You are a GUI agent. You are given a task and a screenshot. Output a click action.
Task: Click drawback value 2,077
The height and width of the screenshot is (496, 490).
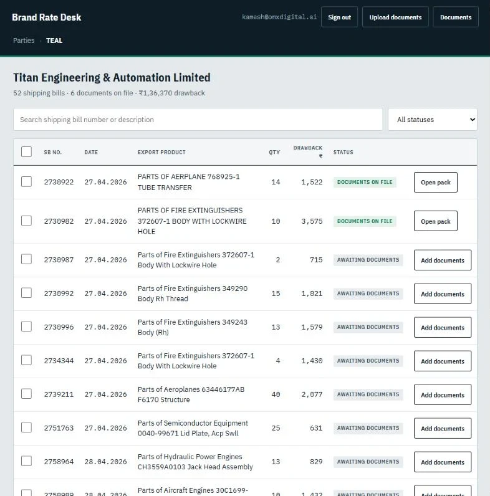(x=312, y=394)
